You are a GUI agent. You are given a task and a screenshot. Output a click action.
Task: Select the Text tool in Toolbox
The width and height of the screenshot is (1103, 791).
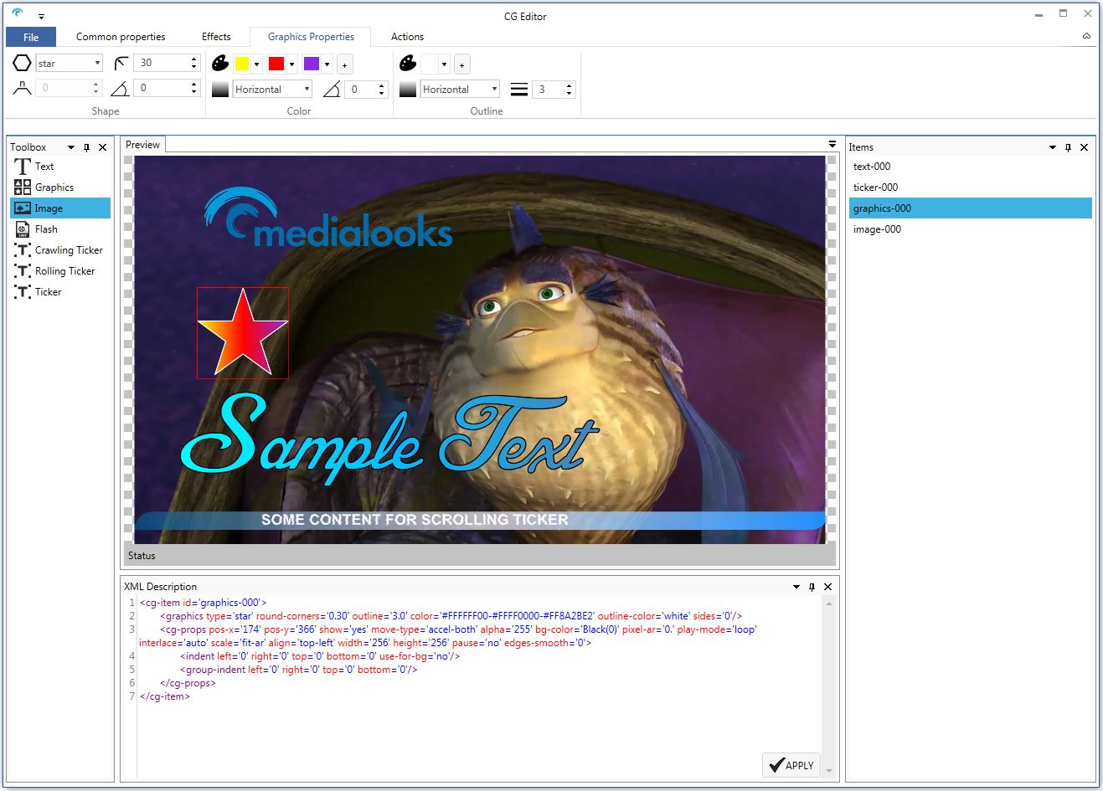pyautogui.click(x=60, y=167)
